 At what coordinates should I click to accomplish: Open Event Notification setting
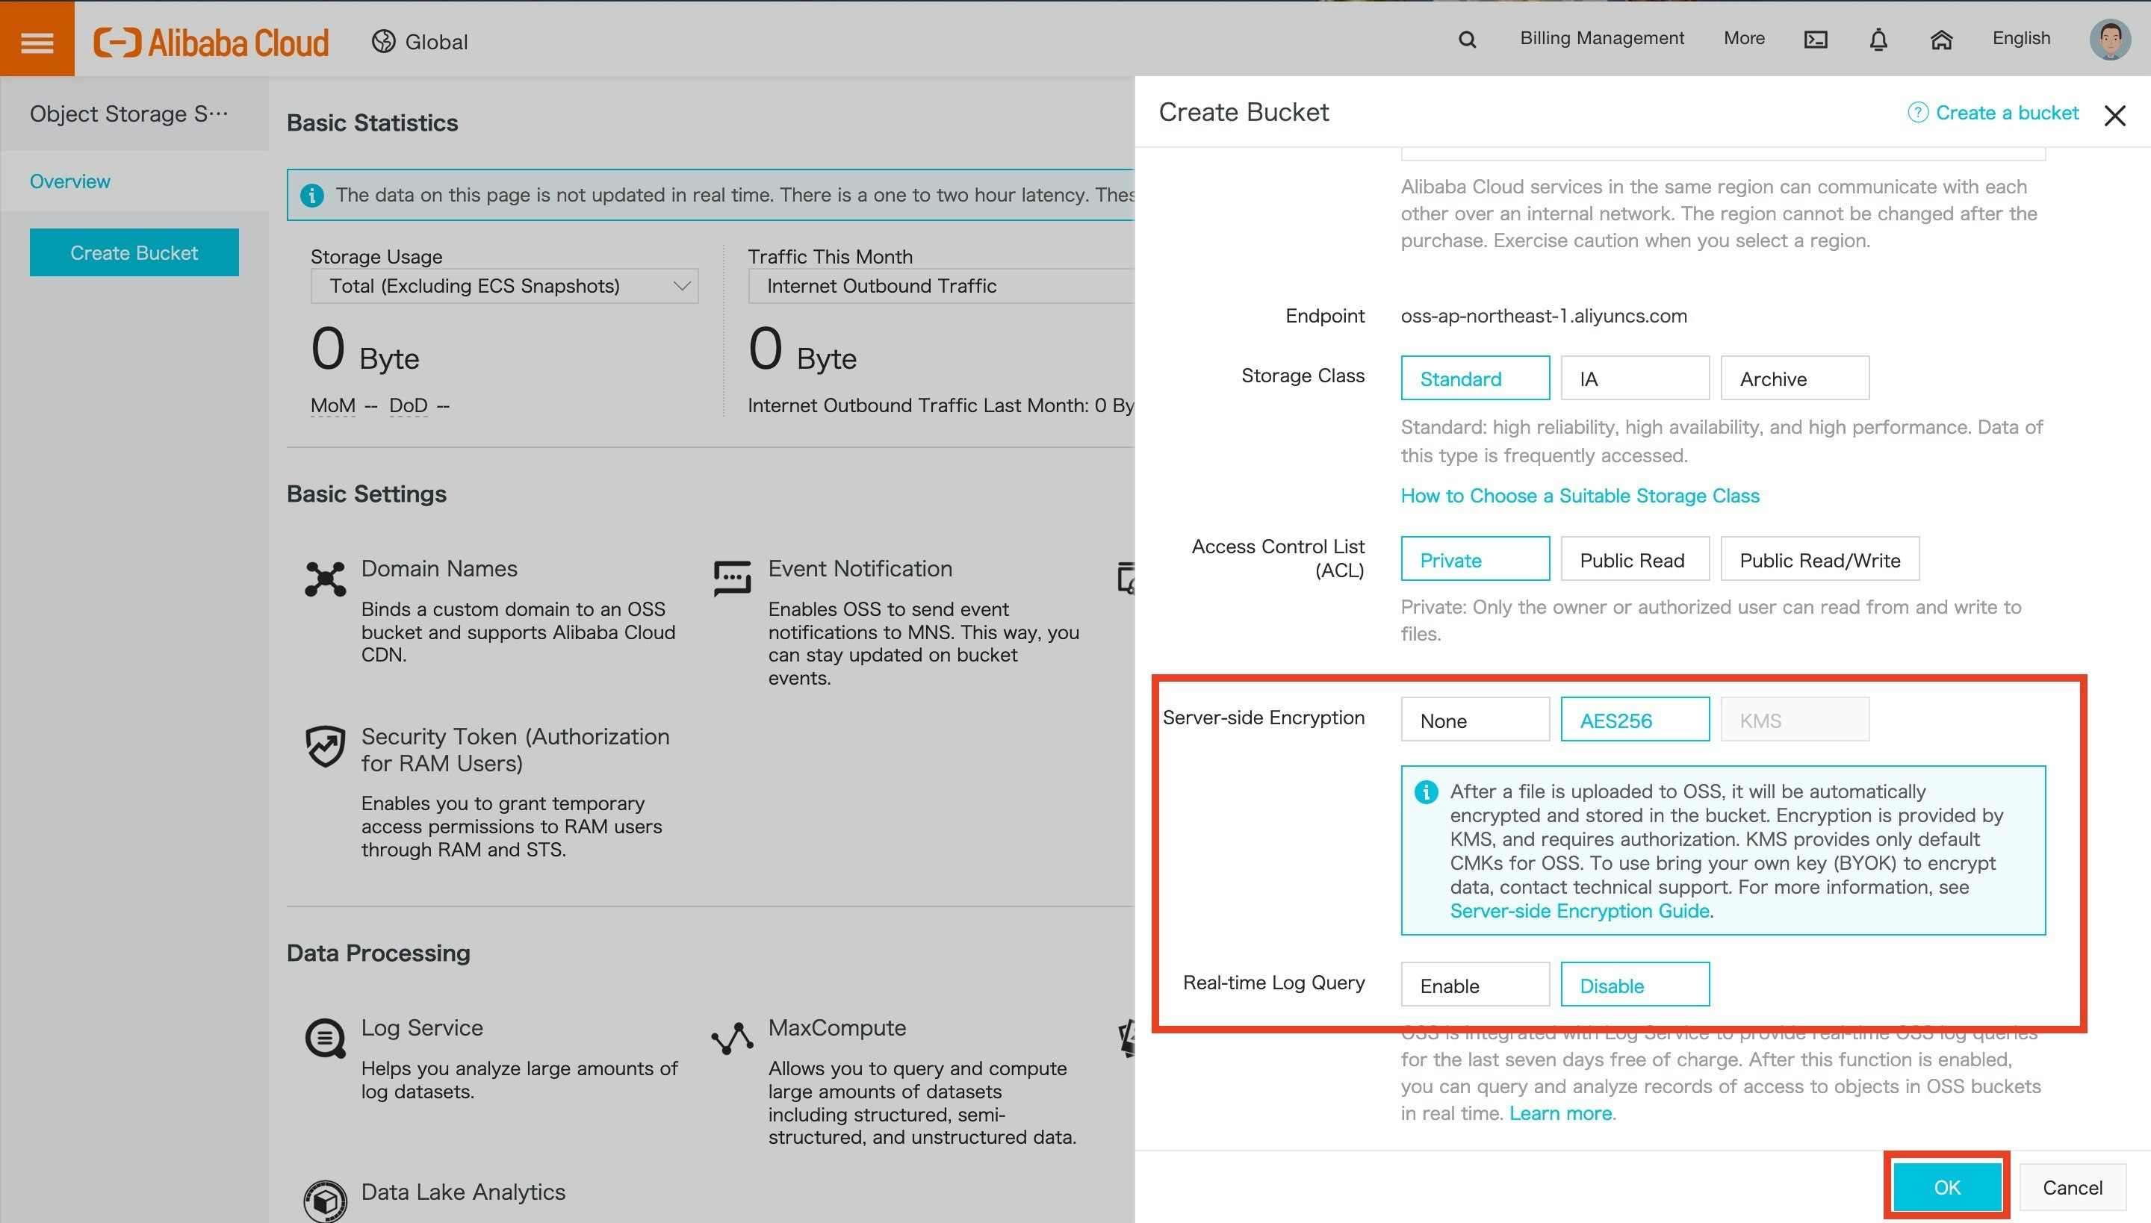pos(860,567)
